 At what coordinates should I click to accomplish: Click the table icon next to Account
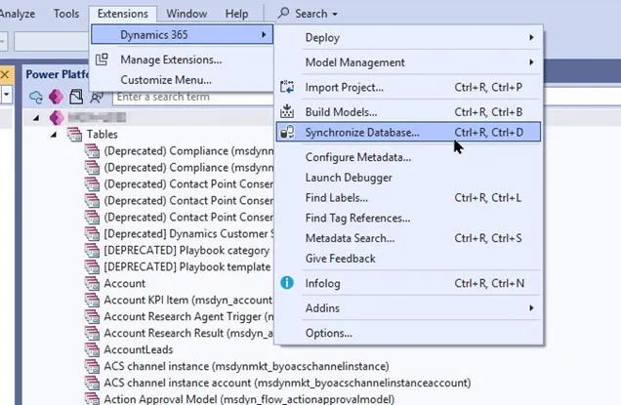tap(93, 283)
